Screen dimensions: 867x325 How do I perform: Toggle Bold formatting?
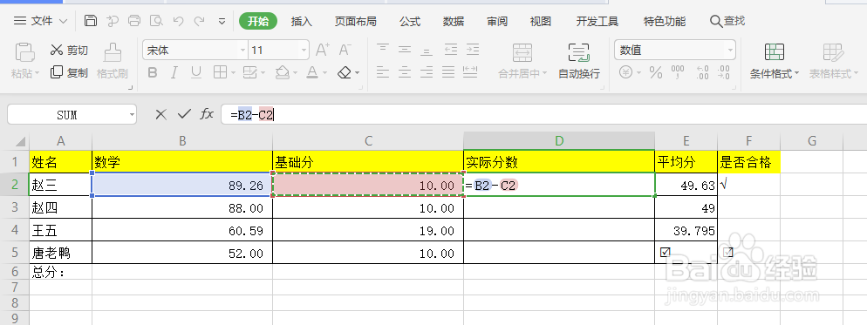tap(153, 72)
